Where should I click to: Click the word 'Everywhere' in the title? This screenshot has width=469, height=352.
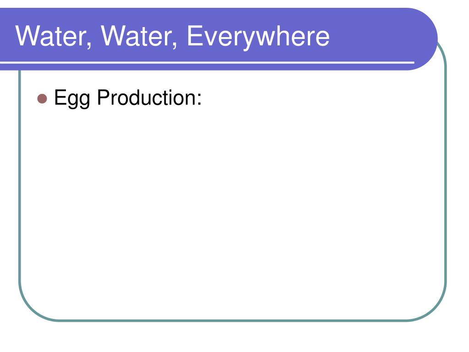tap(258, 36)
